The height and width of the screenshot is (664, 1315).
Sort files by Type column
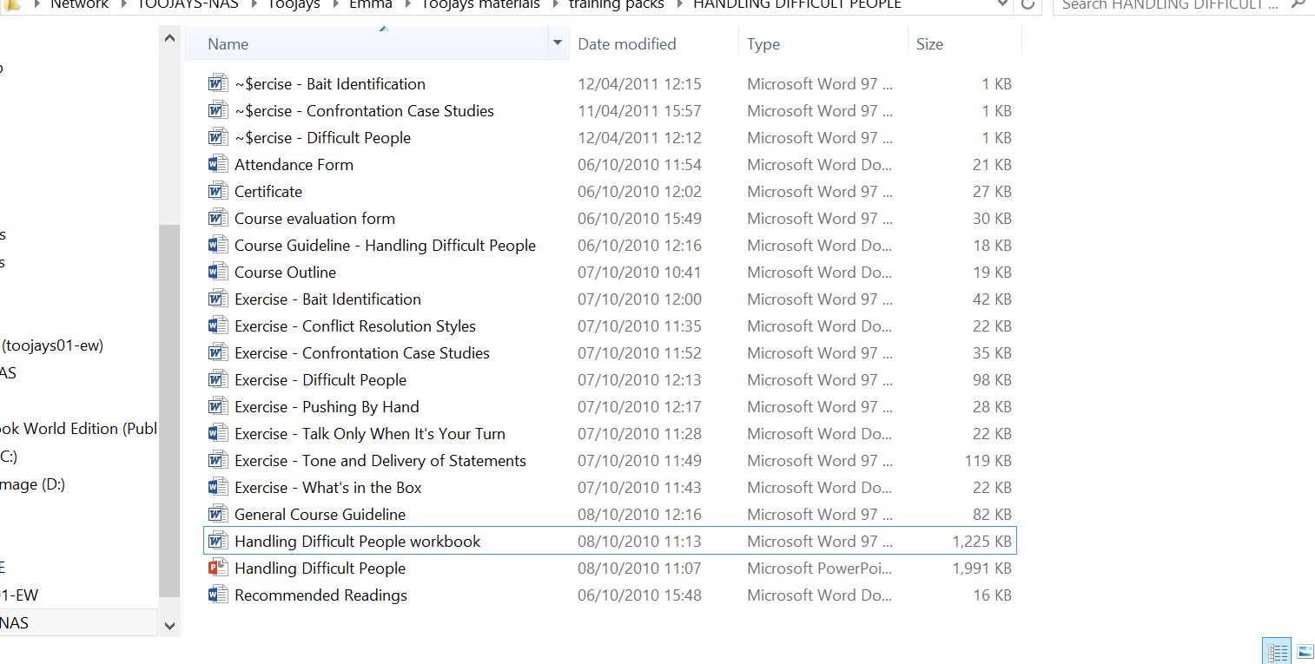tap(763, 43)
